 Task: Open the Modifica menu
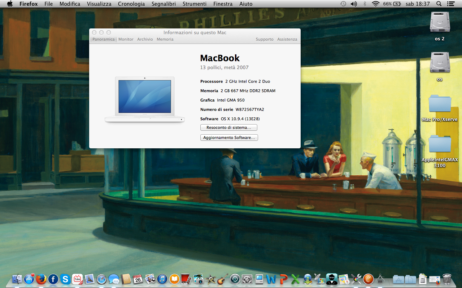pyautogui.click(x=70, y=4)
